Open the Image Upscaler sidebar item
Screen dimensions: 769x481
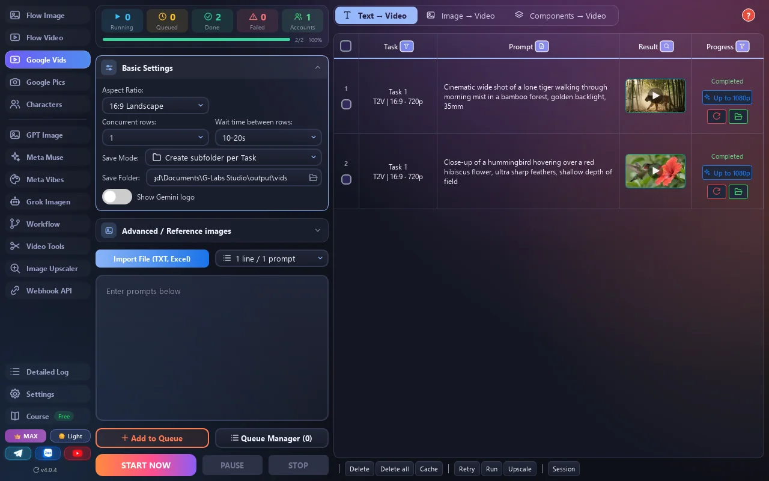47,269
